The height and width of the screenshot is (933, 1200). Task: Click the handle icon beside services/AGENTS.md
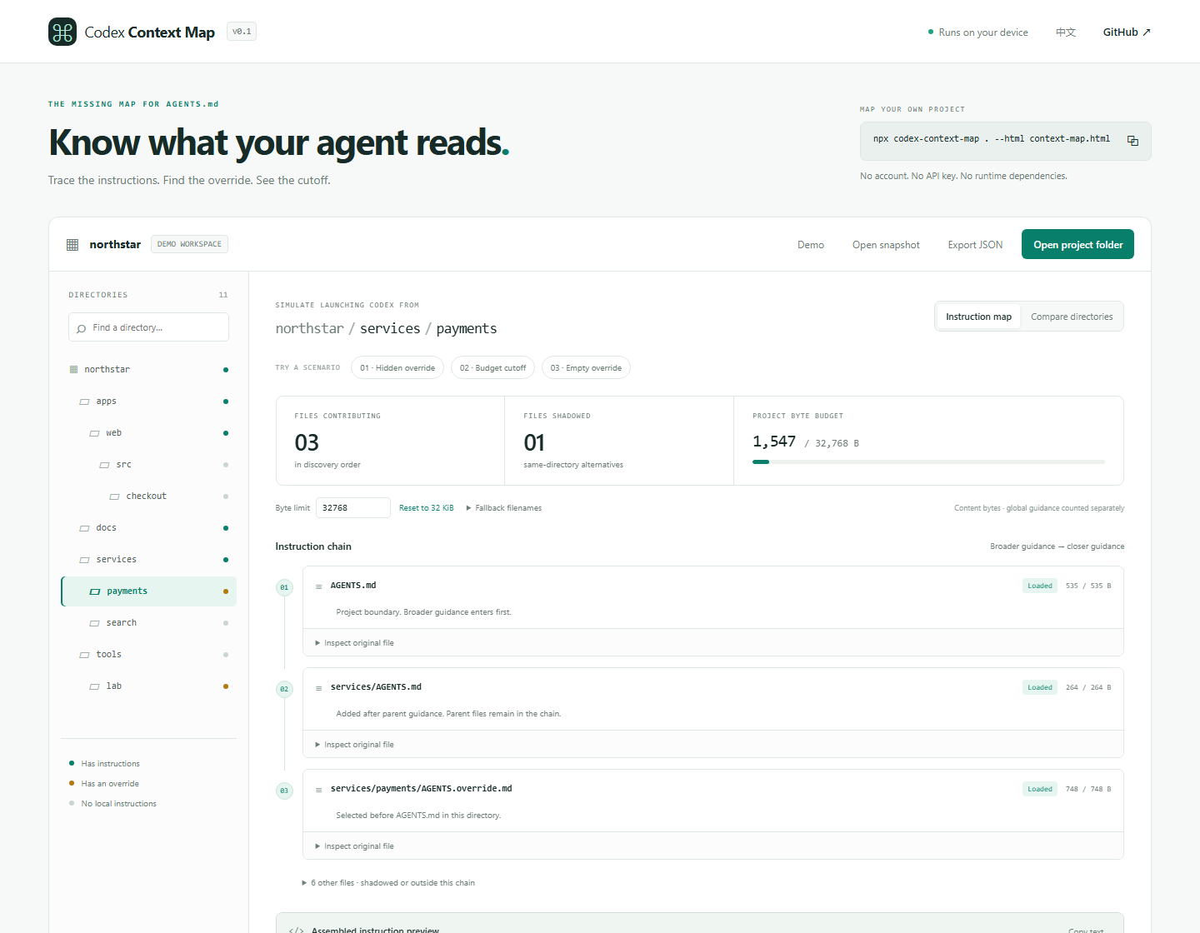click(318, 688)
